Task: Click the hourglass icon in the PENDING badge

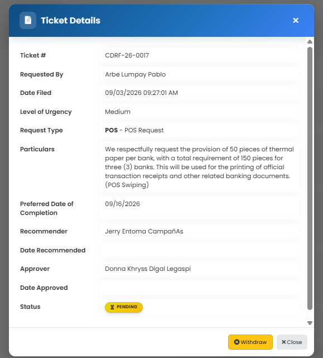Action: (112, 307)
